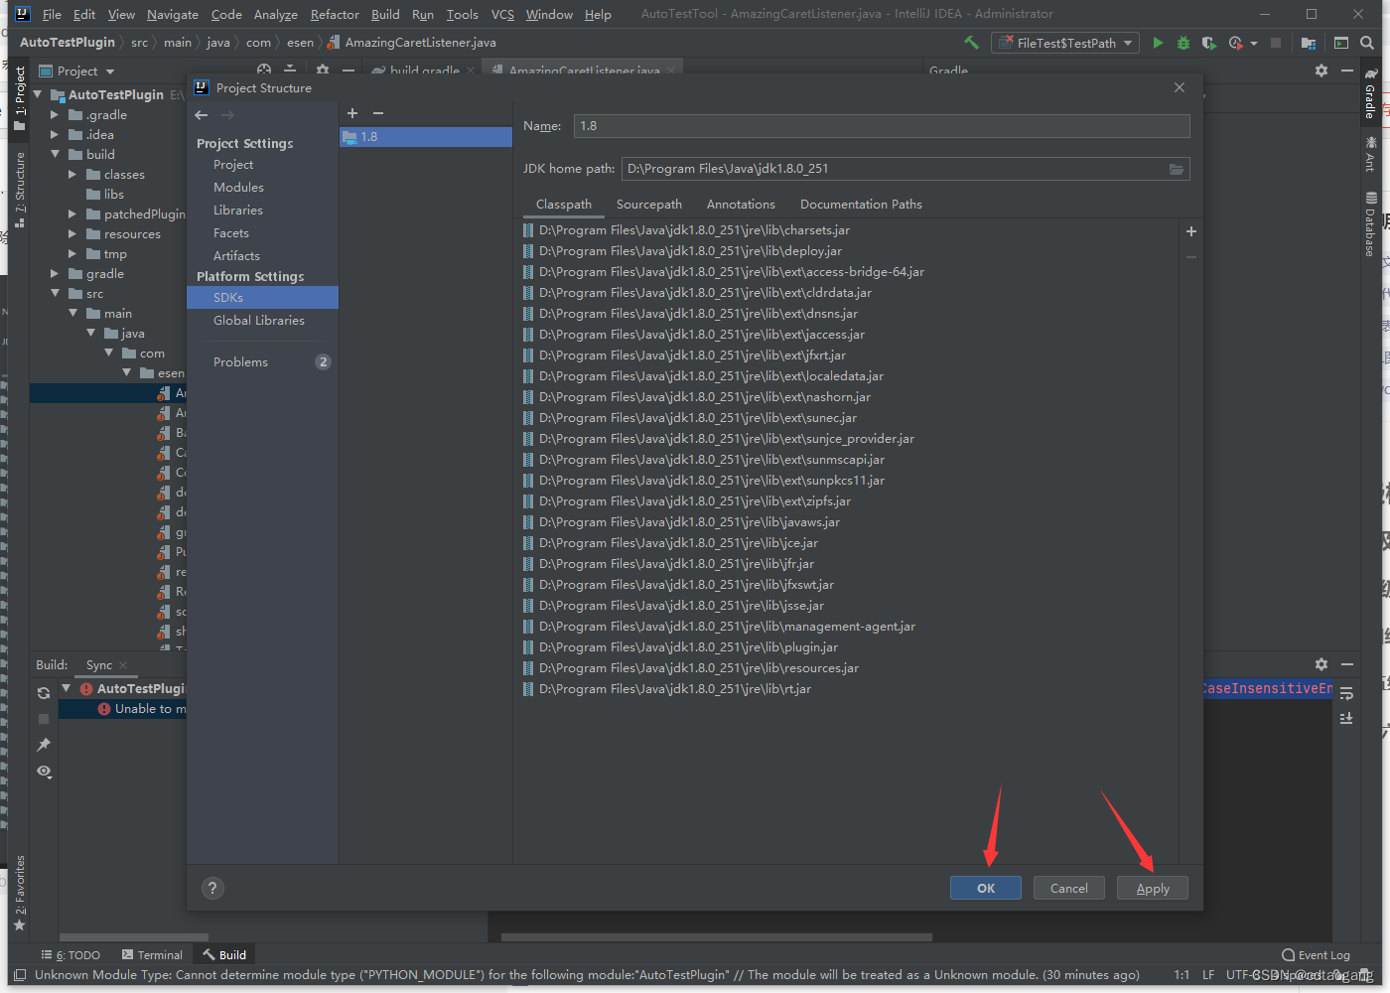Open the Terminal tool window tab

(x=153, y=955)
